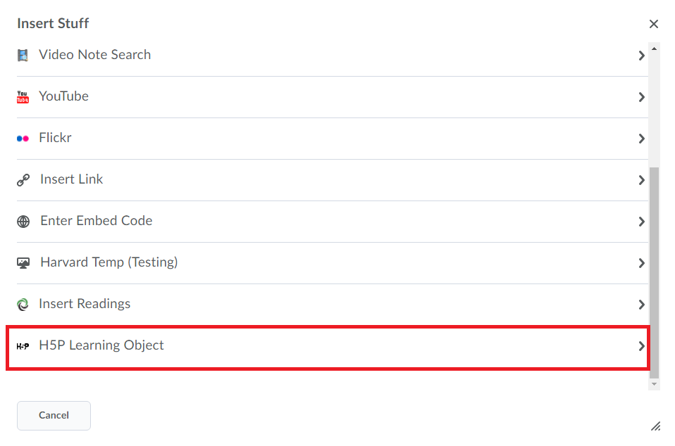
Task: Expand the Flickr row chevron
Action: point(641,139)
